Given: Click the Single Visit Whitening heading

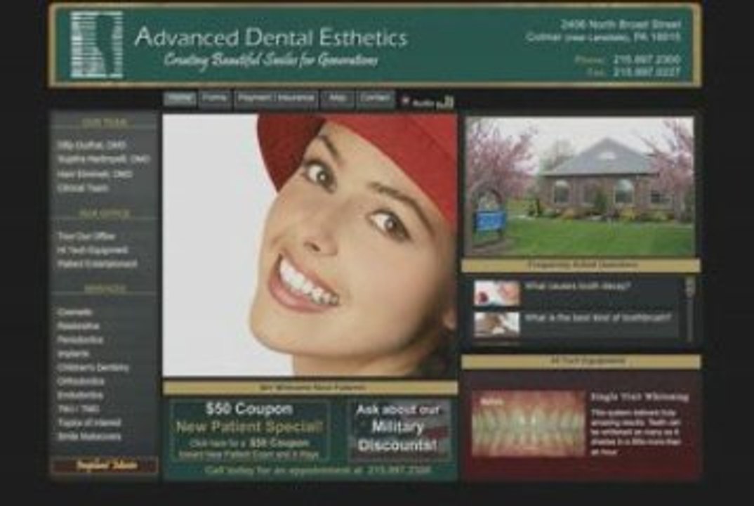Looking at the screenshot, I should click(x=640, y=397).
